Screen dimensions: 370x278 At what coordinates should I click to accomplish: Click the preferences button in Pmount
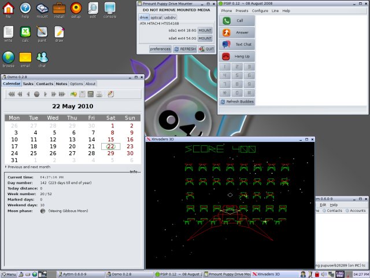(x=160, y=49)
